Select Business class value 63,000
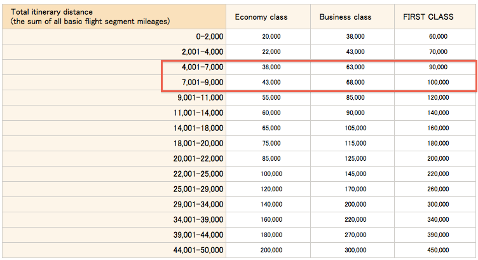The width and height of the screenshot is (478, 260). click(x=355, y=67)
